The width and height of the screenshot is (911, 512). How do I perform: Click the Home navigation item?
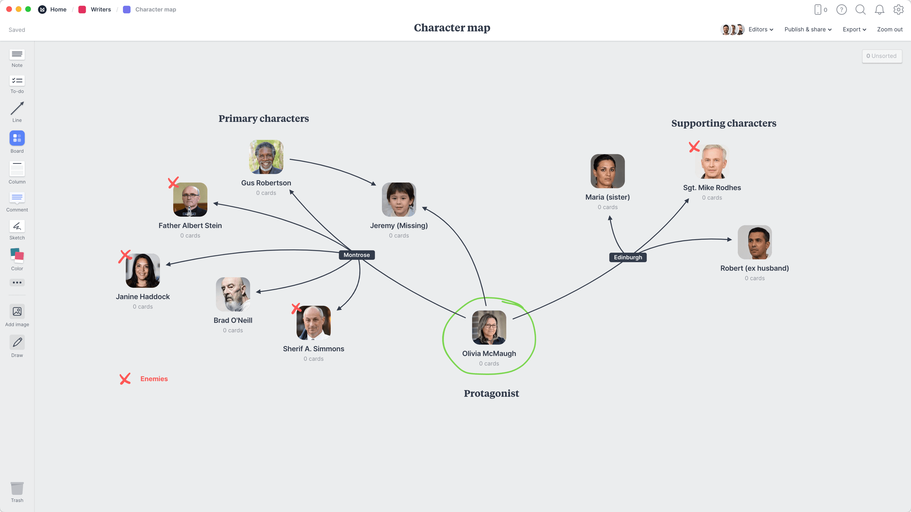click(x=58, y=9)
